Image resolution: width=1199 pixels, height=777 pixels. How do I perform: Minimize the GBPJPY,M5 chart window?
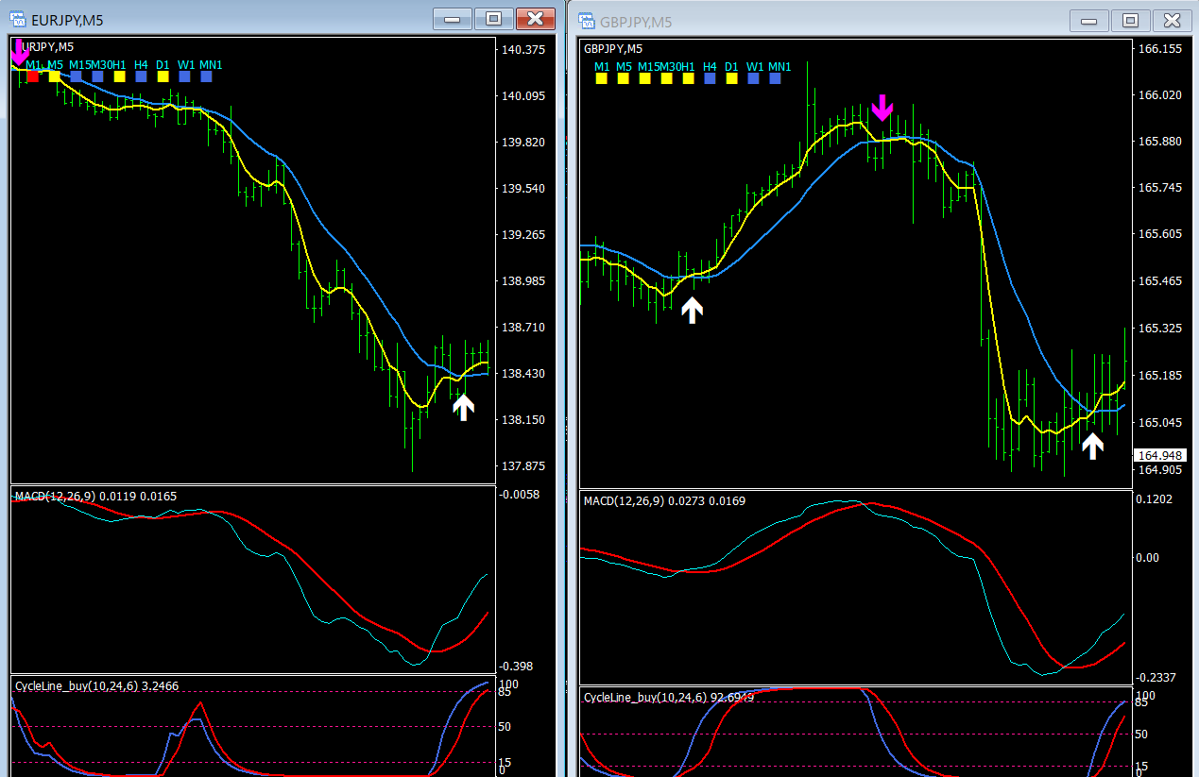tap(1089, 20)
